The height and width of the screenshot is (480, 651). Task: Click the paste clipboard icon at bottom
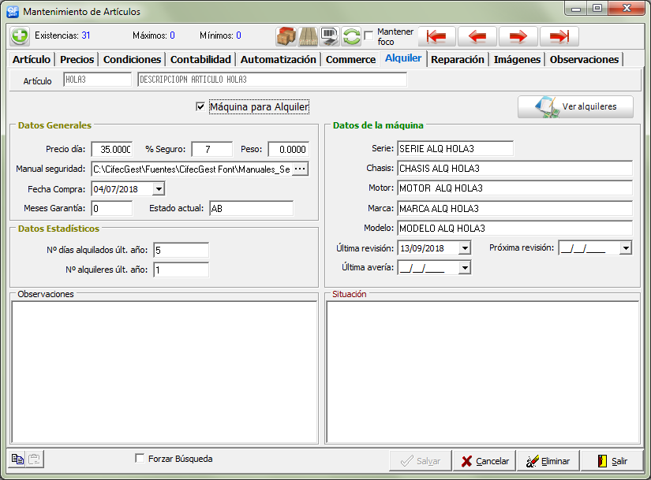tap(35, 460)
